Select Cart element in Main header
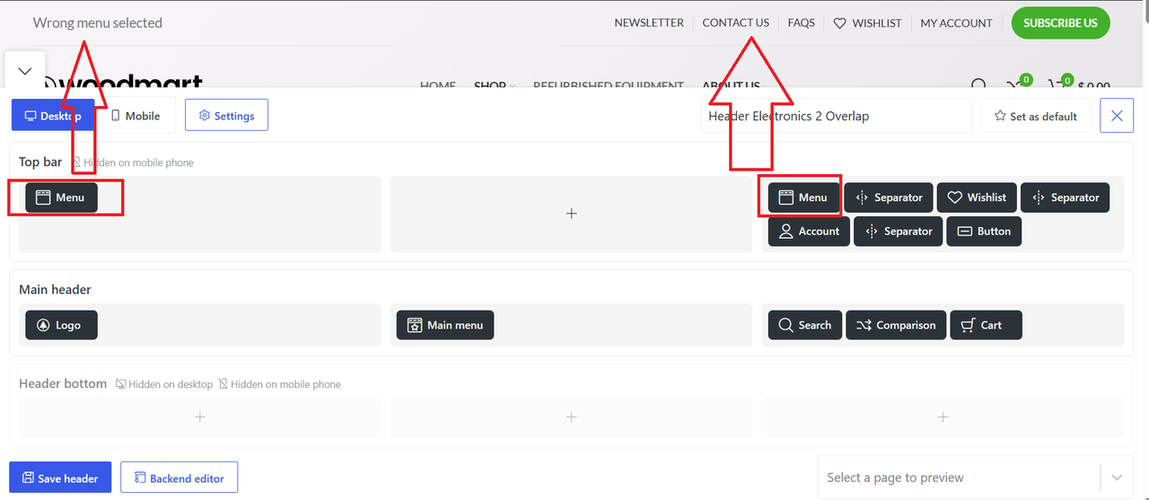Screen dimensions: 1149x500 coord(986,325)
